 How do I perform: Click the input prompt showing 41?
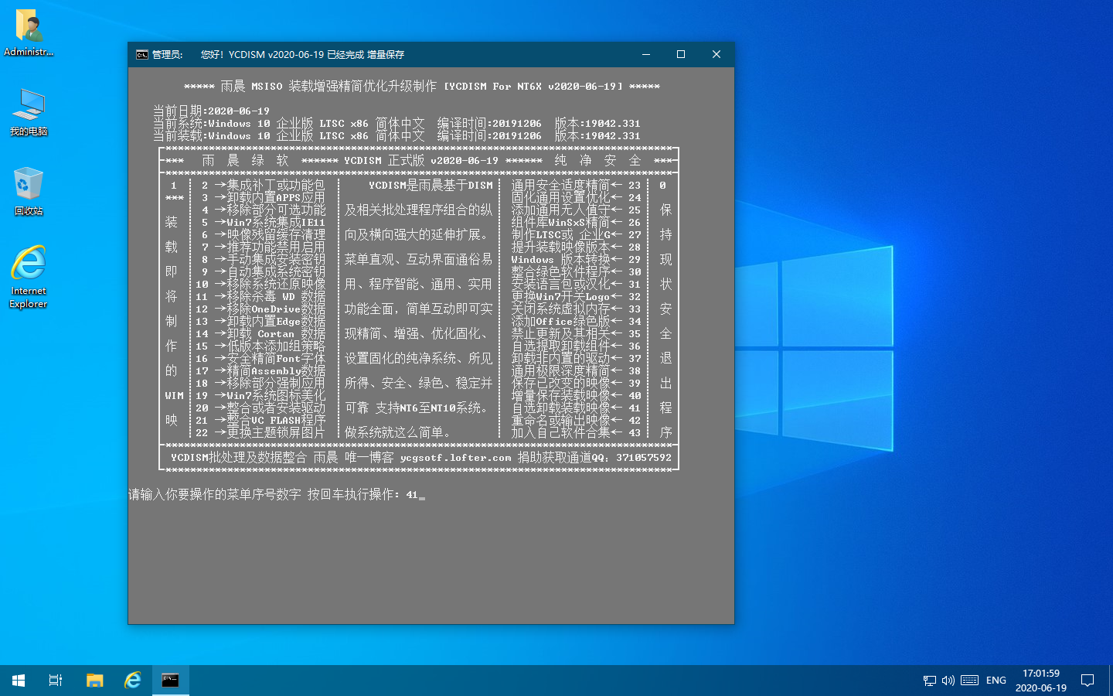coord(277,495)
